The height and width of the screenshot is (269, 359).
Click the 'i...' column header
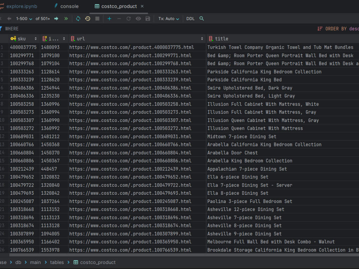(54, 39)
